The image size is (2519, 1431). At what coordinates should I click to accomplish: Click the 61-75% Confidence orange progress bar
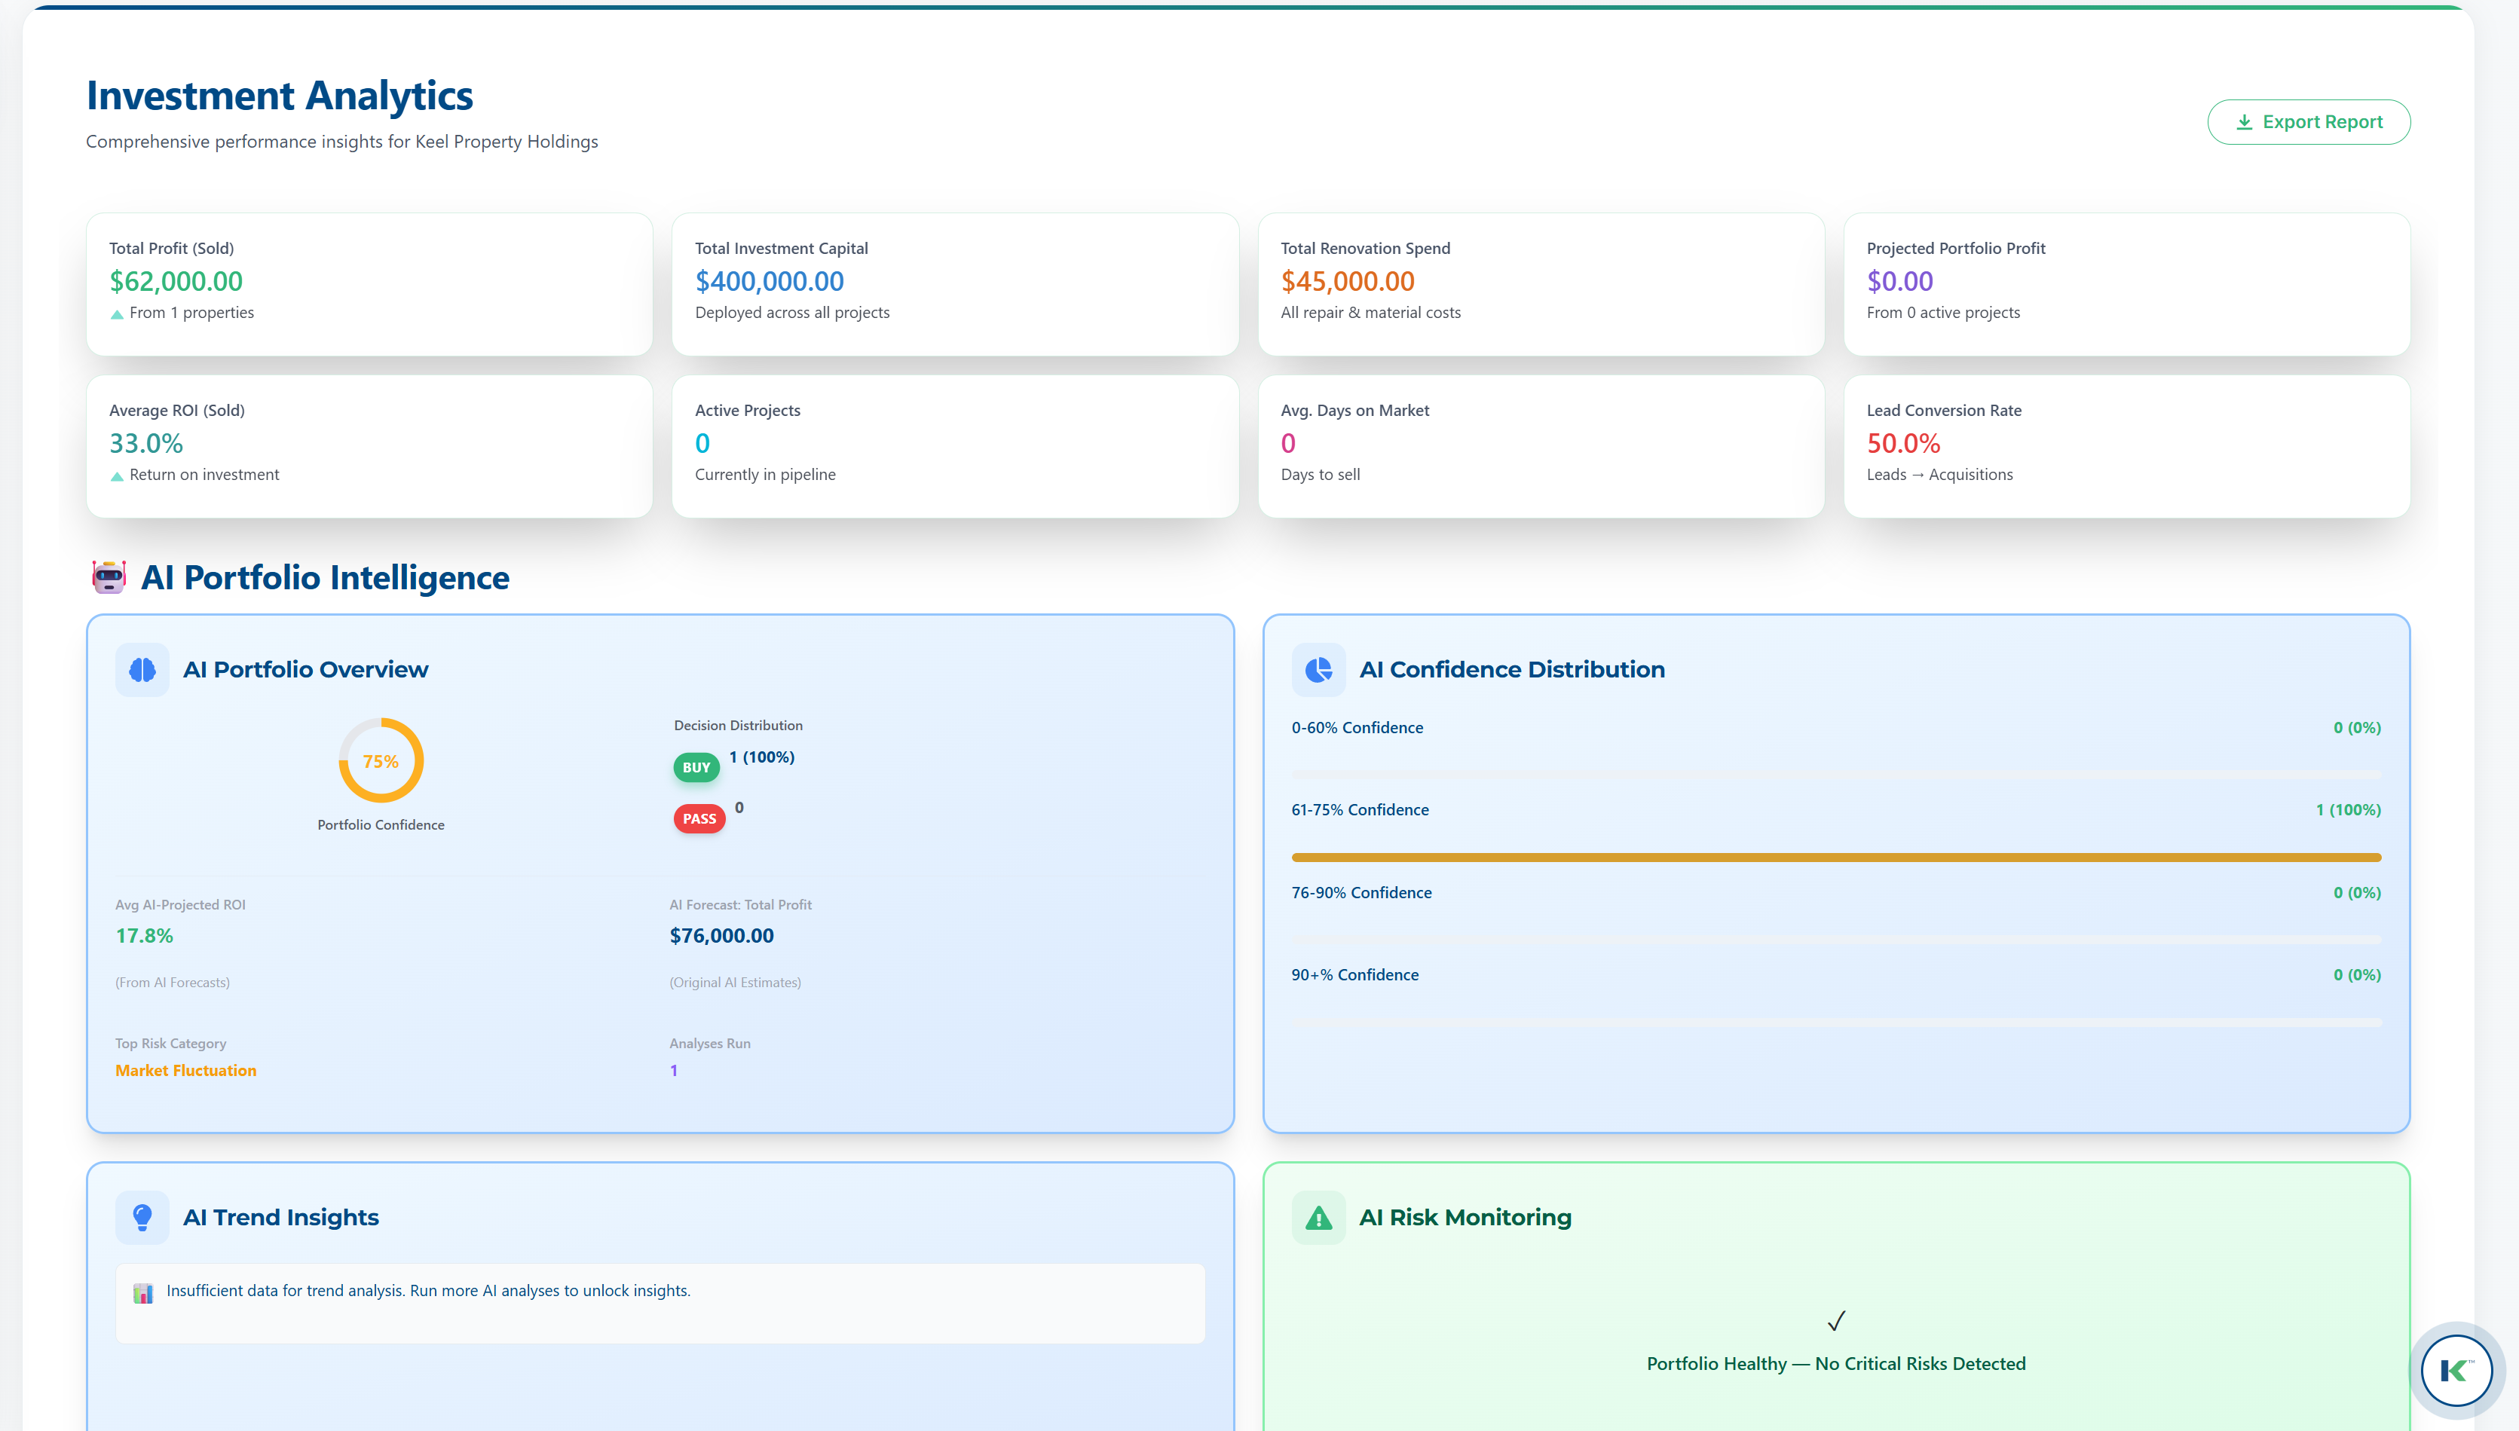click(1835, 857)
